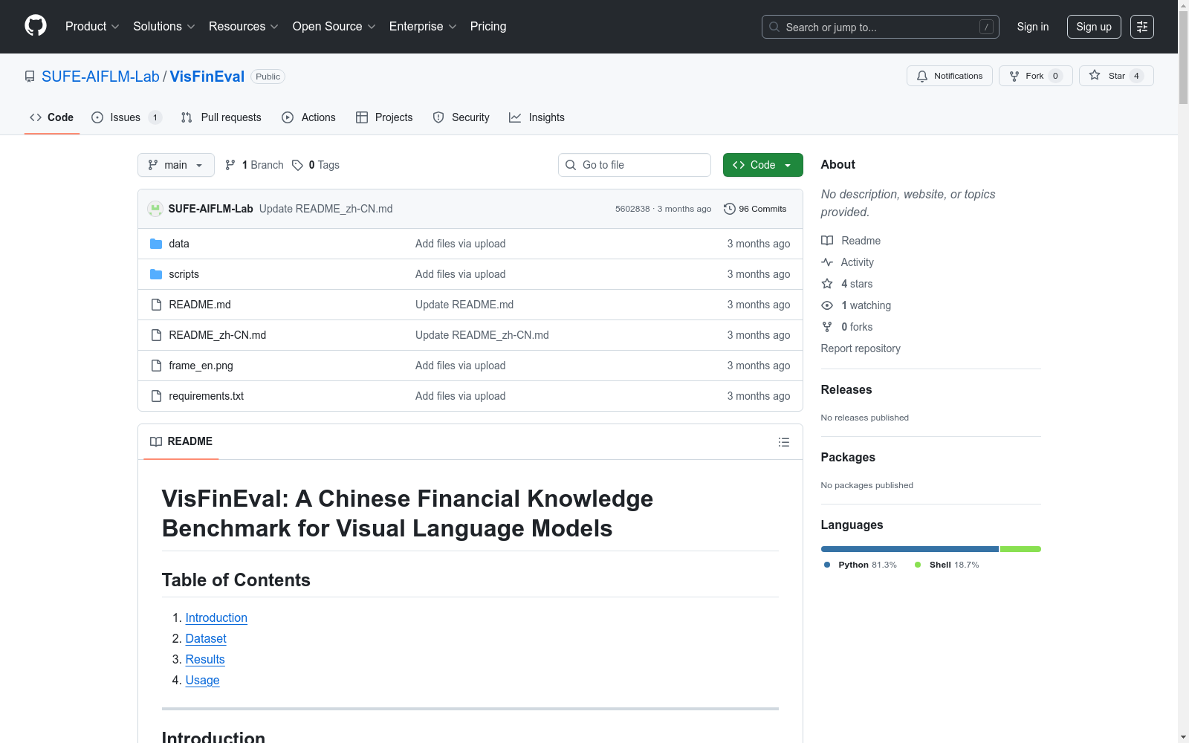Open the Python 81.3% language link
The image size is (1189, 743).
[x=861, y=565]
